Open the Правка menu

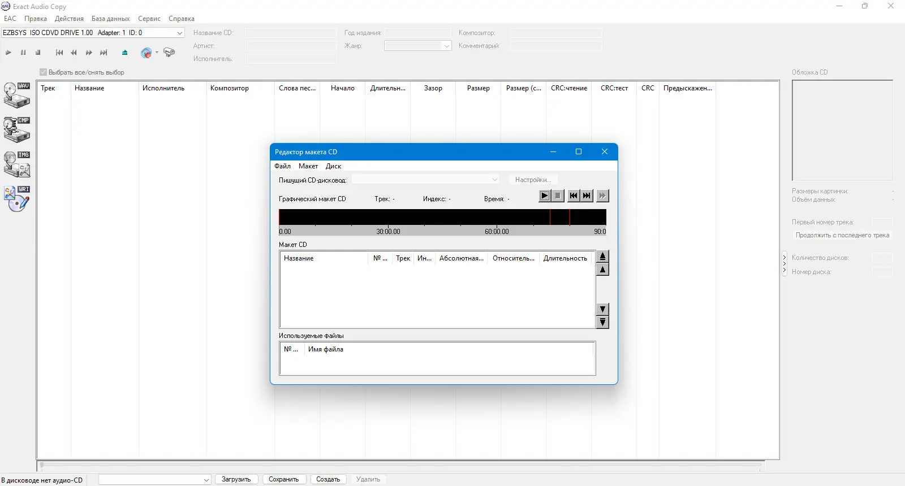pos(36,19)
